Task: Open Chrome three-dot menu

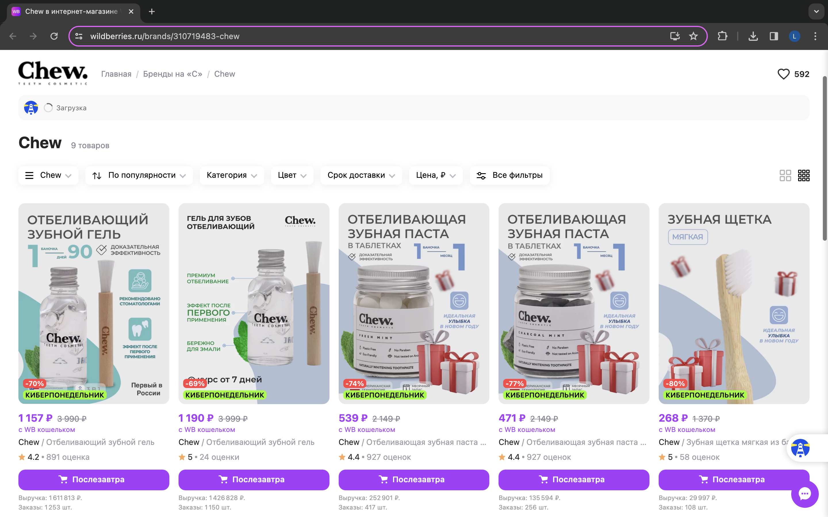Action: [x=815, y=36]
